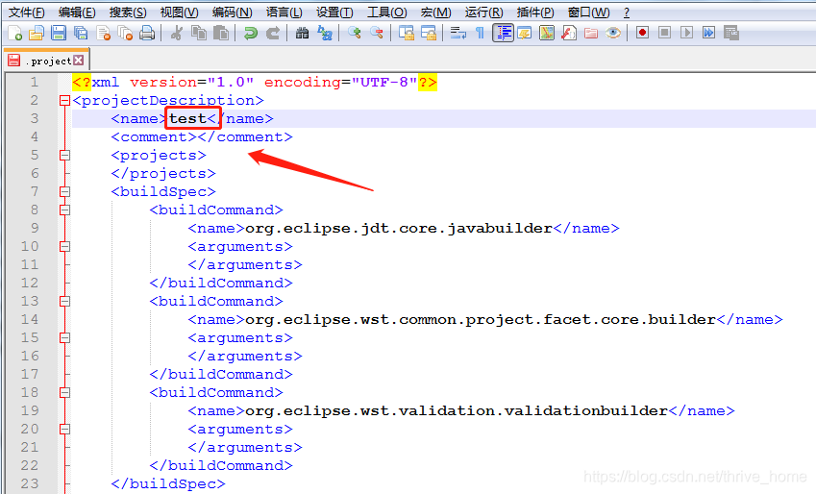The image size is (816, 494).
Task: Open User Defined Language icon
Action: 525,34
